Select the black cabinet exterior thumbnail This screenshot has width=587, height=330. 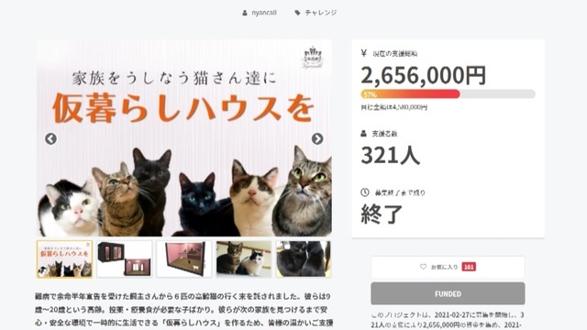coord(125,258)
